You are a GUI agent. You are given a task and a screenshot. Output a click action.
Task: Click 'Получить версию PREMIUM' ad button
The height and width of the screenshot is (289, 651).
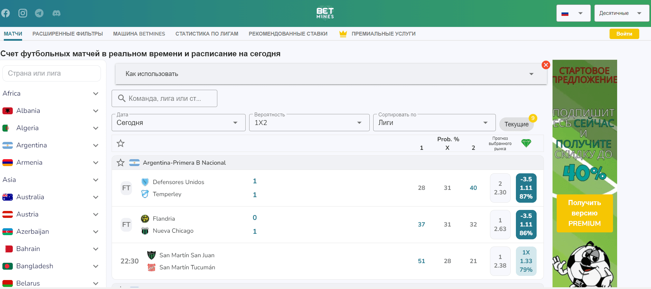click(x=584, y=213)
